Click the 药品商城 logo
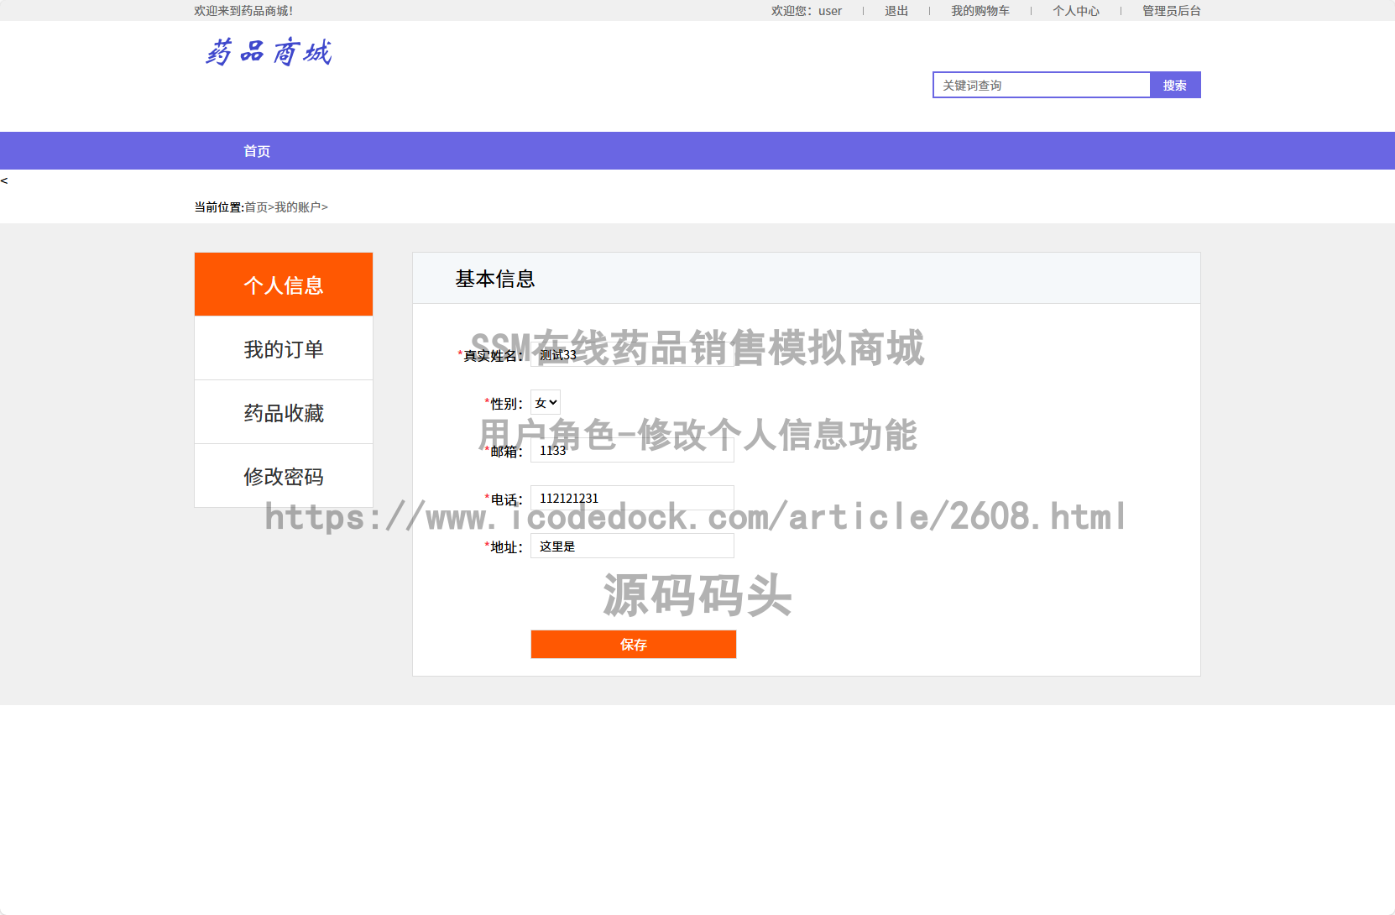Screen dimensions: 1395x915 (269, 52)
